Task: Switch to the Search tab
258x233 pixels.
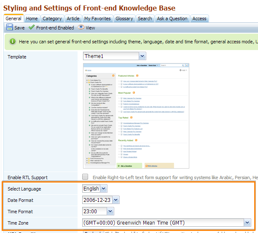Action: (x=145, y=19)
